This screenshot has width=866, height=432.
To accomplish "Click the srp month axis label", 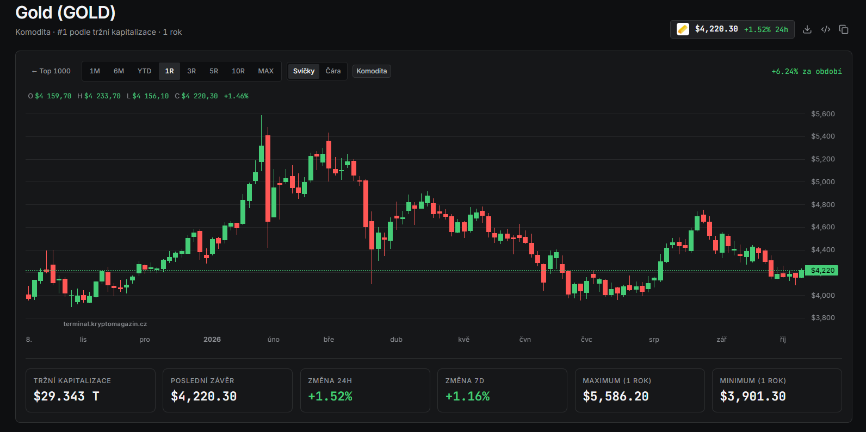I will (x=654, y=340).
